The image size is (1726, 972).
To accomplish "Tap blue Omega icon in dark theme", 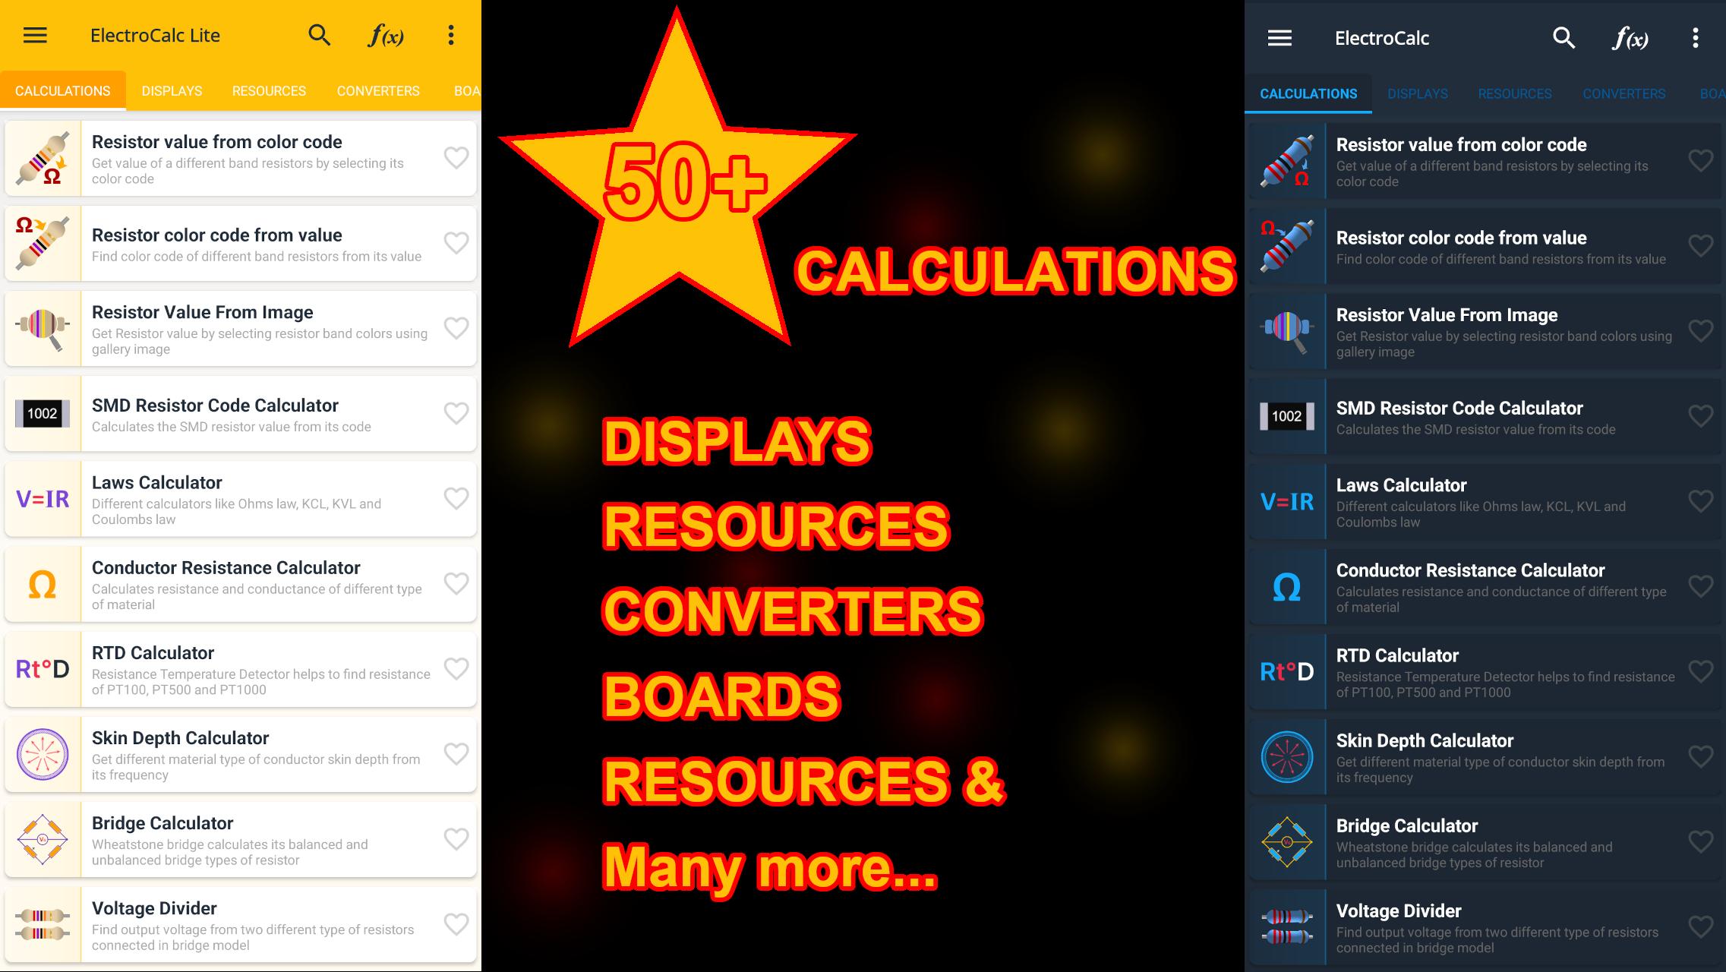I will [x=1287, y=587].
